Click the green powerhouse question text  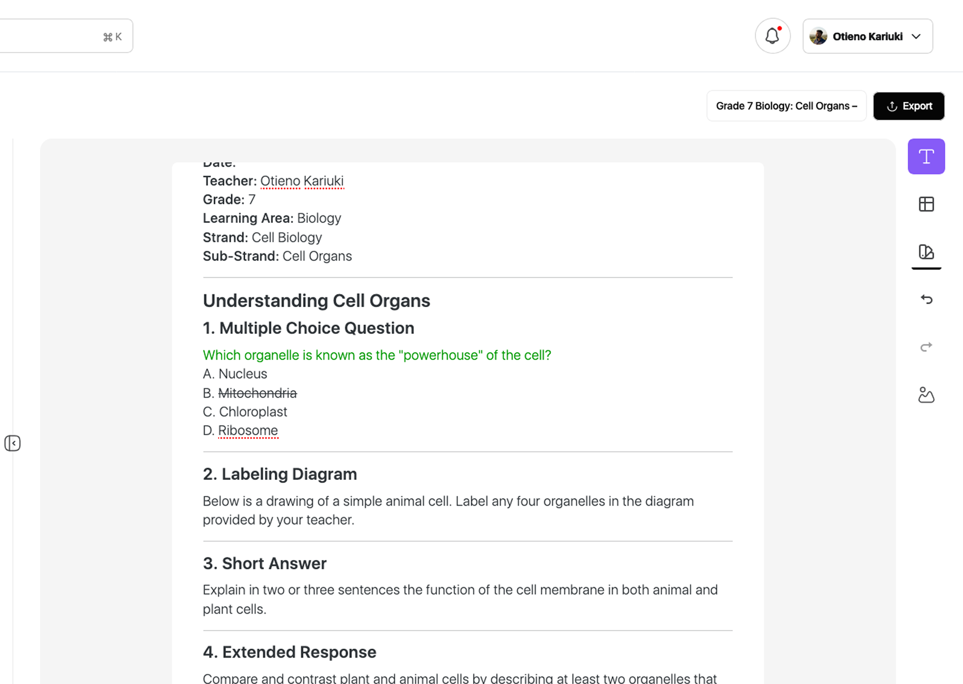pos(377,355)
